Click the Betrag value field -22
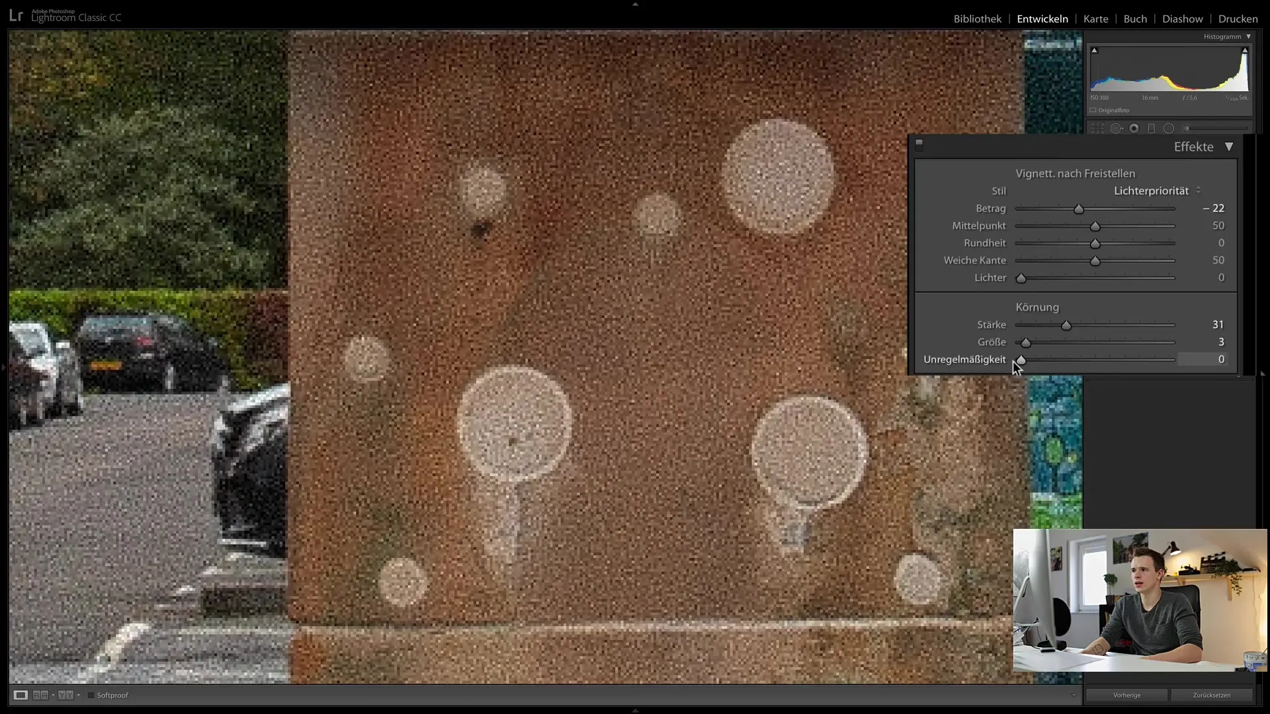 [x=1214, y=208]
